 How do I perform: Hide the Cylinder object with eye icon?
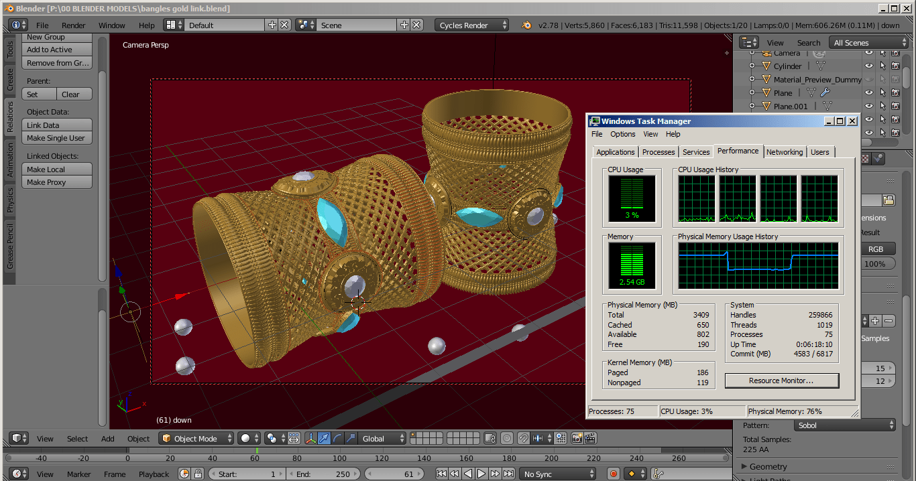pyautogui.click(x=869, y=66)
